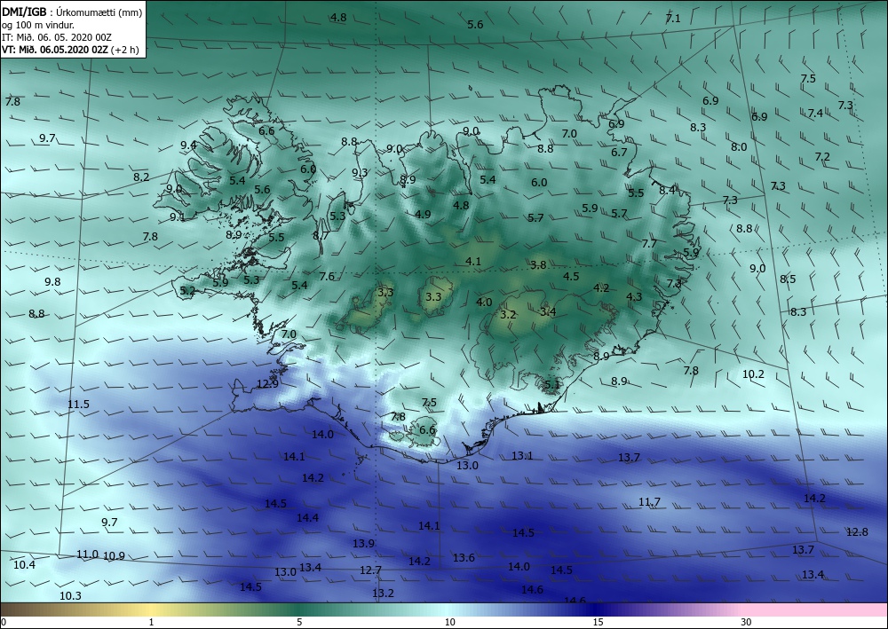The image size is (888, 629).
Task: Click the map value '8.4'
Action: (x=667, y=190)
